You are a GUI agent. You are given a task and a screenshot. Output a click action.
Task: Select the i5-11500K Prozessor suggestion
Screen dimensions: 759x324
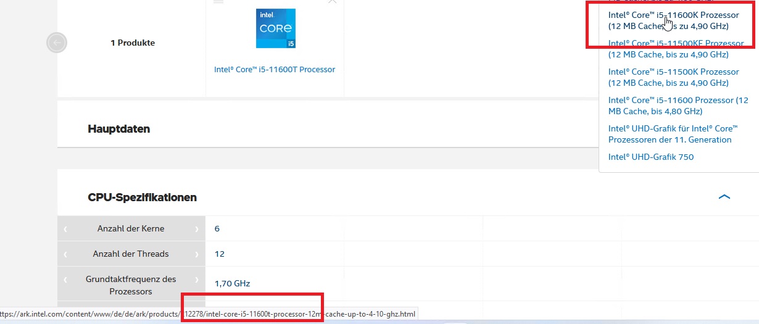tap(673, 77)
